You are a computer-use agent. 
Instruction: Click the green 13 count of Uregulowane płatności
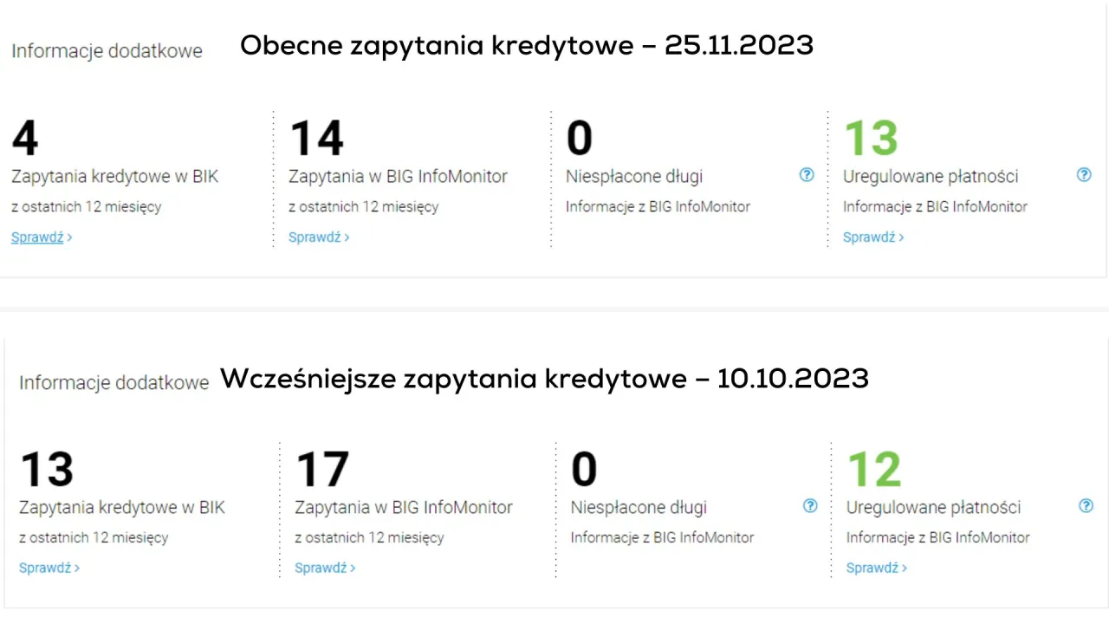pyautogui.click(x=870, y=137)
